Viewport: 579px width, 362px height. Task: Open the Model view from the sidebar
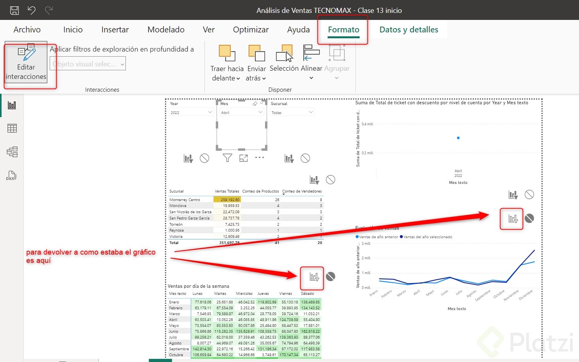point(12,152)
